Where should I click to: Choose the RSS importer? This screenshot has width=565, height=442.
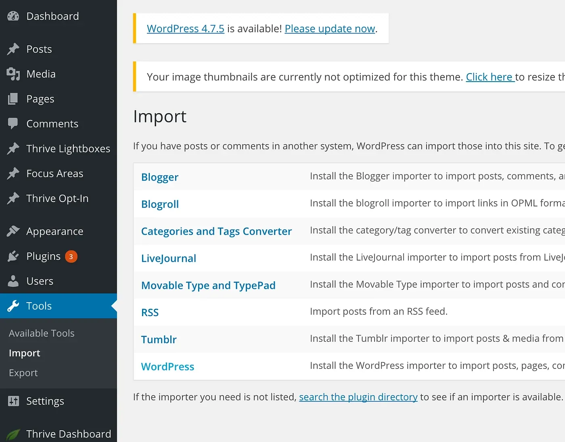click(150, 313)
